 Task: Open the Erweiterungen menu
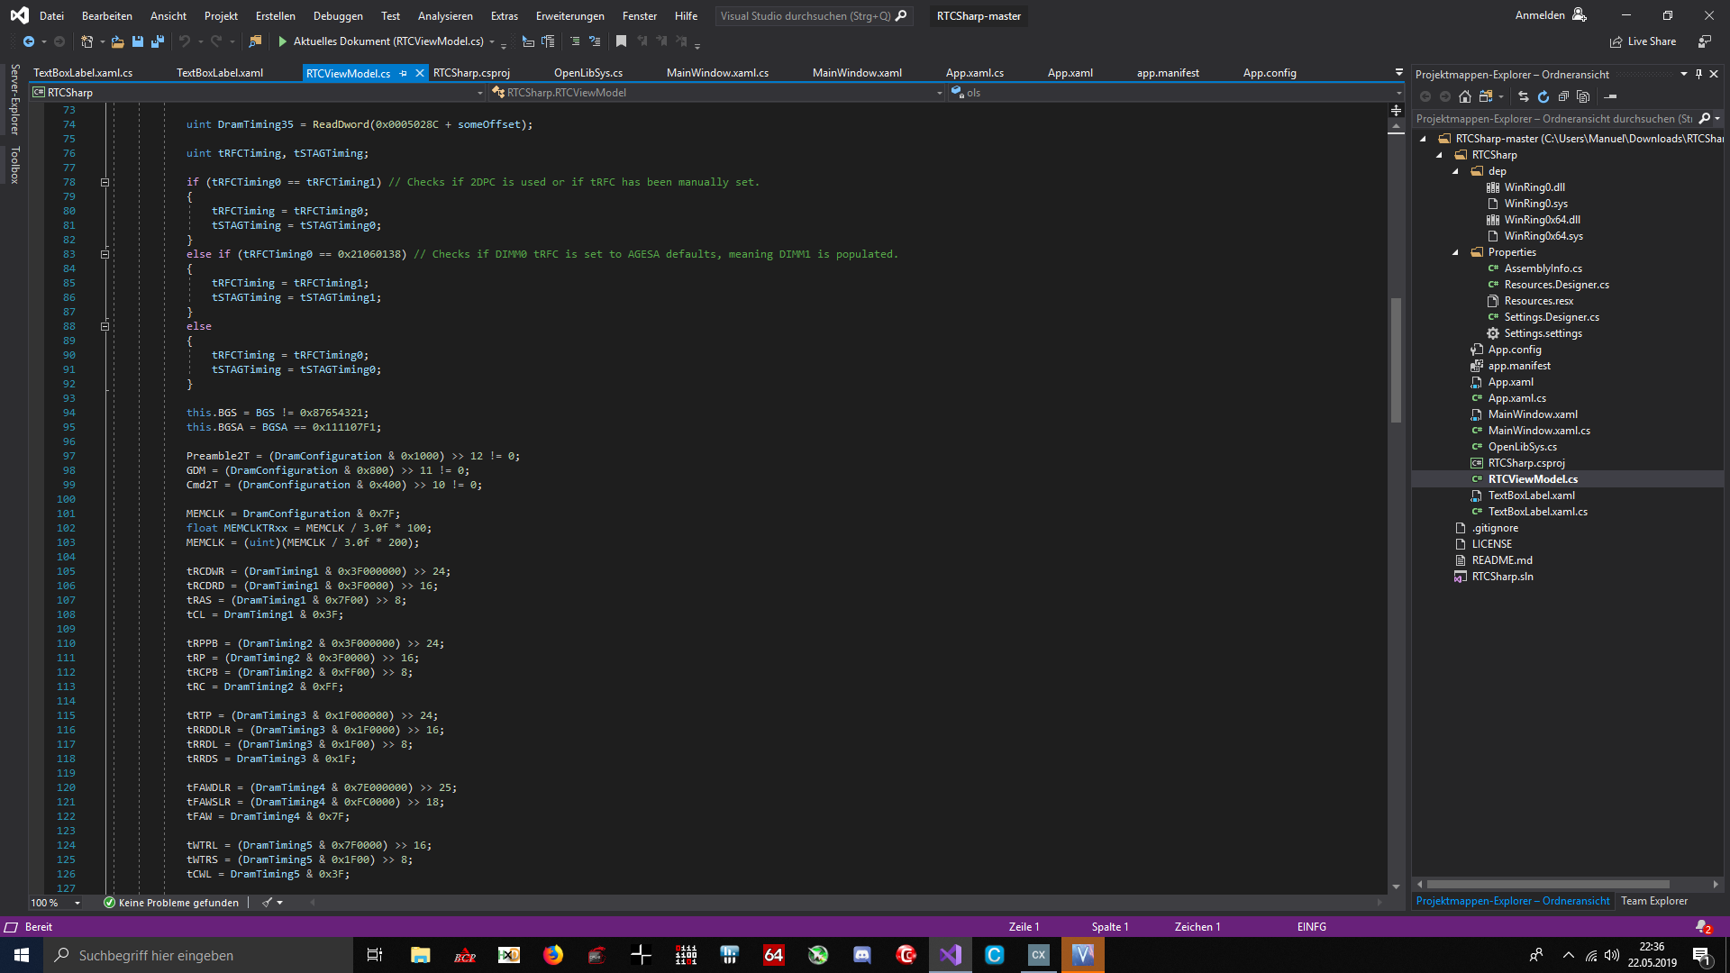click(x=569, y=16)
